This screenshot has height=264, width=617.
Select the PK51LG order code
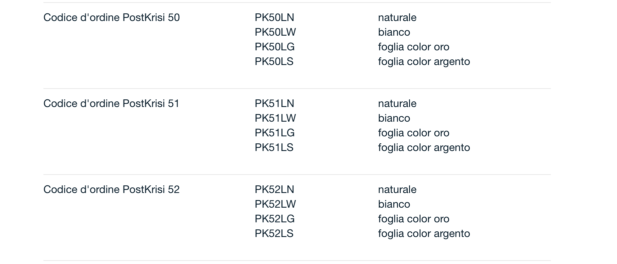coord(274,133)
